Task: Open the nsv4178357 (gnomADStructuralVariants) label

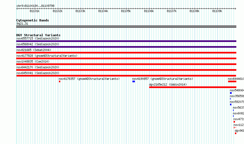Action: (89, 79)
